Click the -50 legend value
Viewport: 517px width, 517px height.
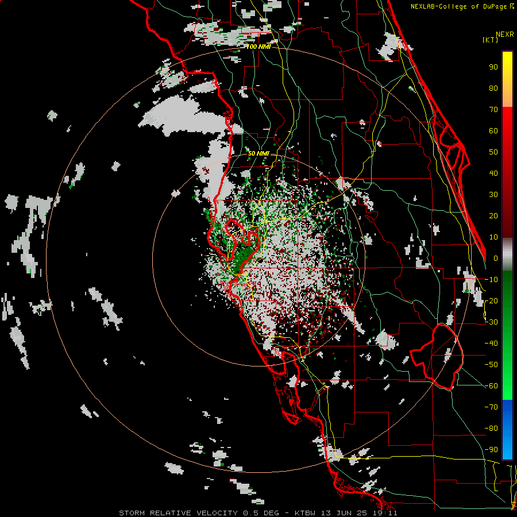click(x=491, y=365)
